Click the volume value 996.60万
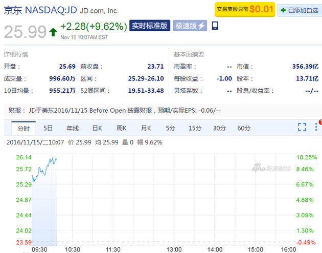The image size is (322, 253). point(62,78)
